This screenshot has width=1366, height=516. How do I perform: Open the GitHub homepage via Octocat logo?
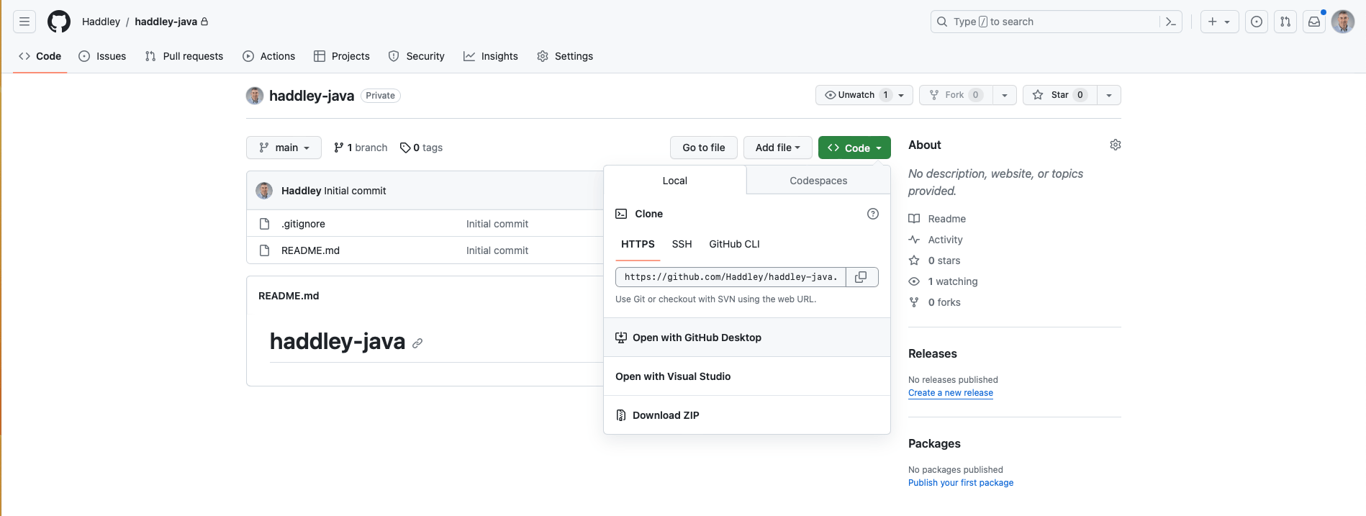click(x=59, y=22)
